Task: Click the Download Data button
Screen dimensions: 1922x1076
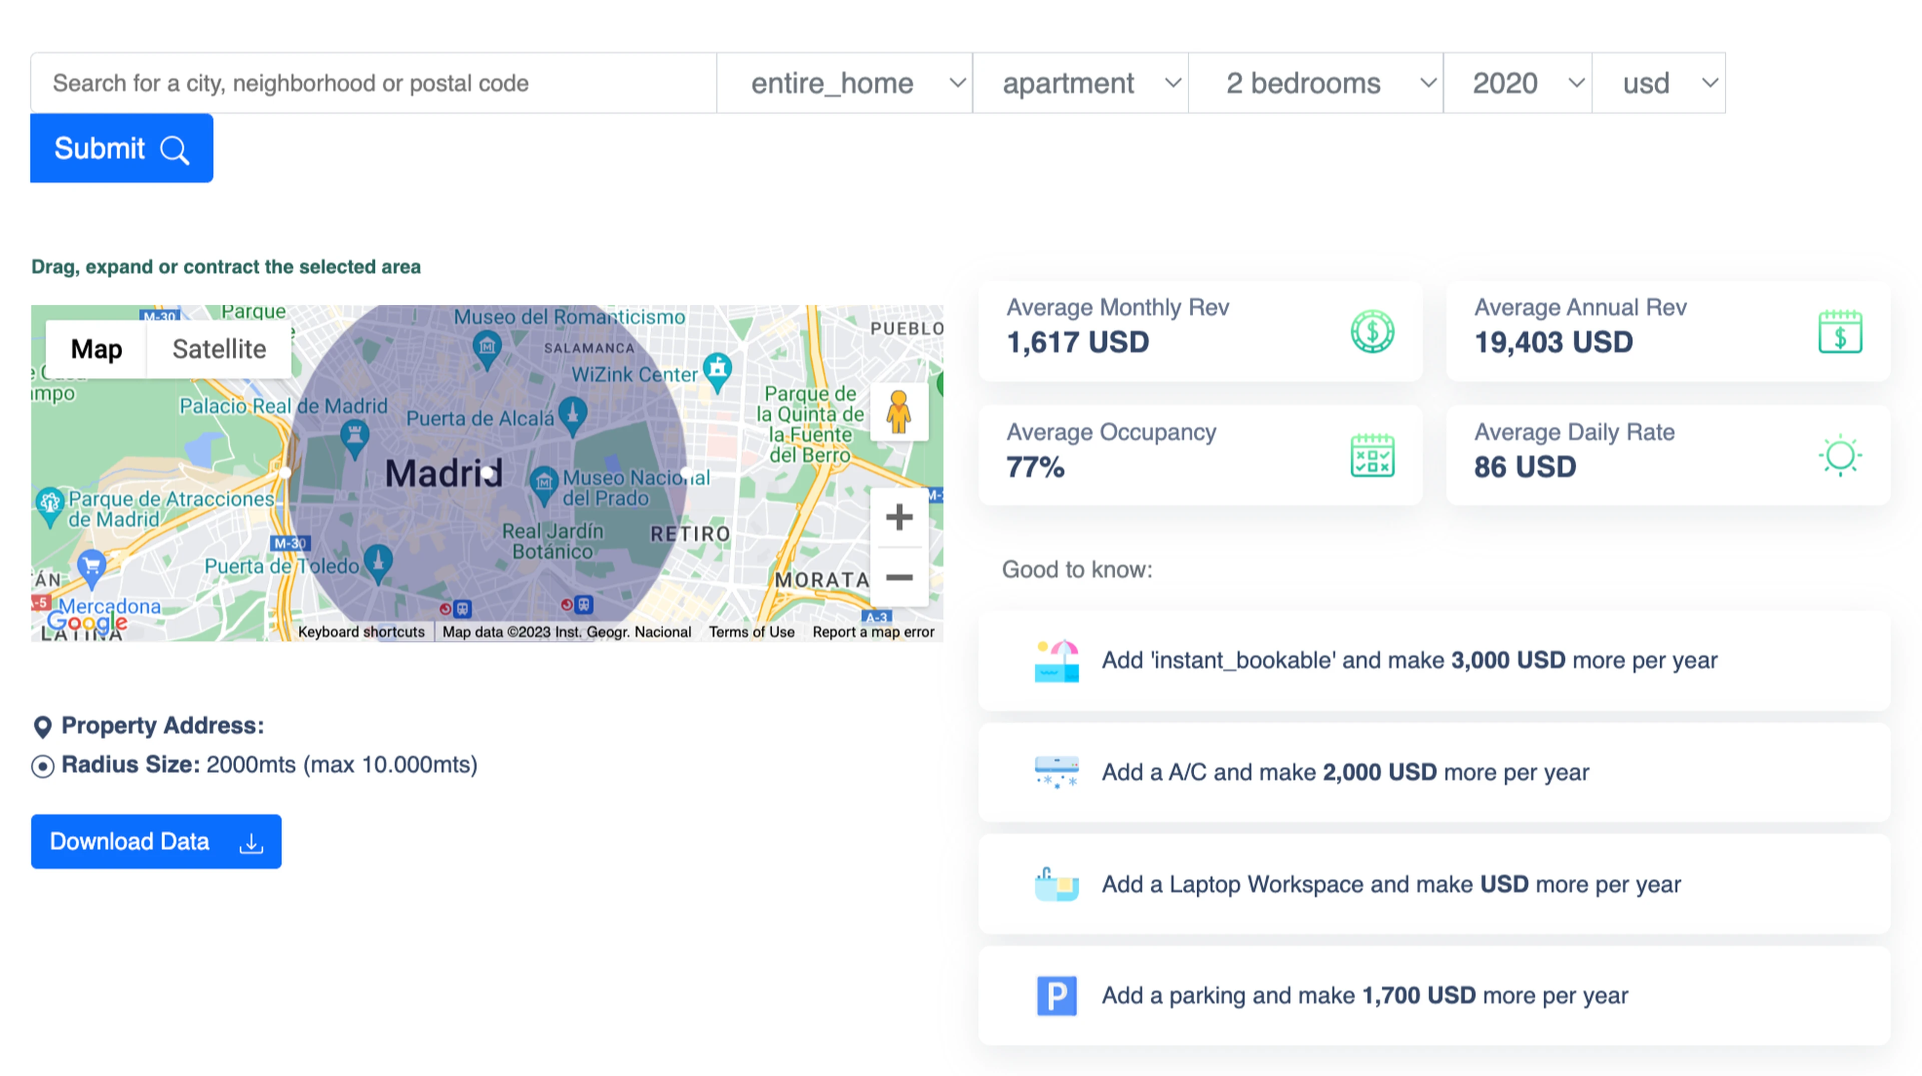Action: [x=156, y=842]
